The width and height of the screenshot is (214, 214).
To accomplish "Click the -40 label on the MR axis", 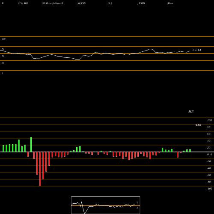I will point(209,168).
